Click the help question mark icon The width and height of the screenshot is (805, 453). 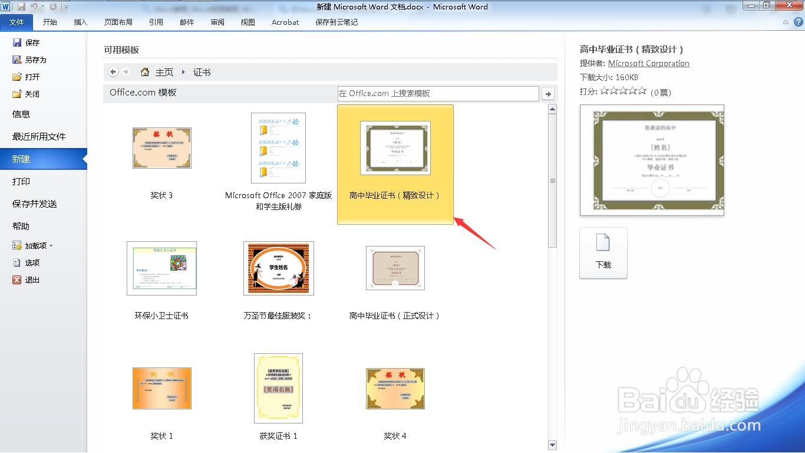[x=798, y=22]
